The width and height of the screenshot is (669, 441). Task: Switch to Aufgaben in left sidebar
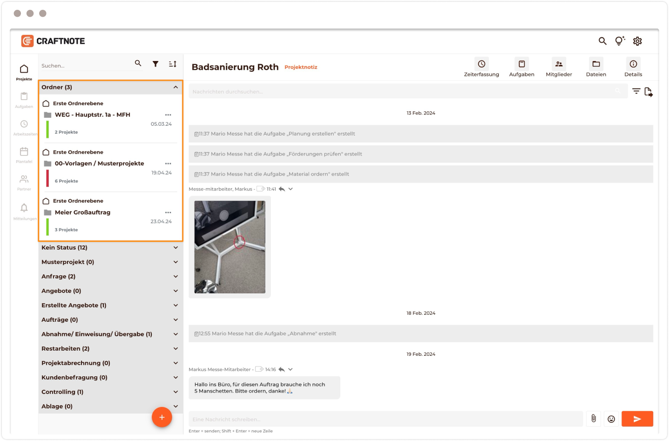(24, 97)
